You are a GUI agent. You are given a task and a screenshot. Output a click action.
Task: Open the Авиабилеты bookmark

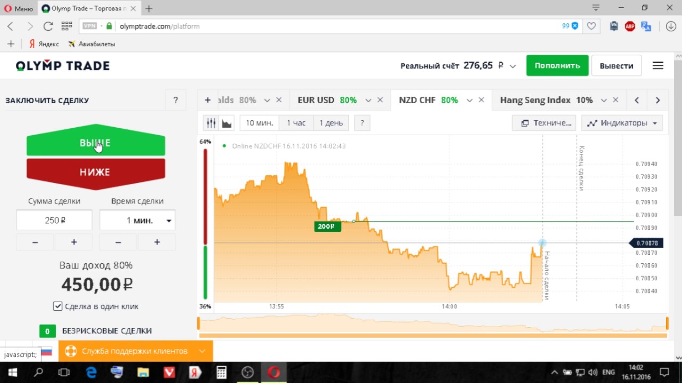tap(92, 44)
